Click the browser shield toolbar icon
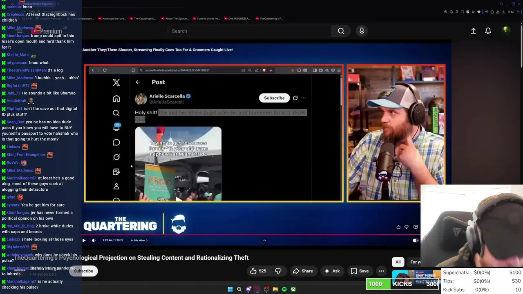 pos(468,12)
